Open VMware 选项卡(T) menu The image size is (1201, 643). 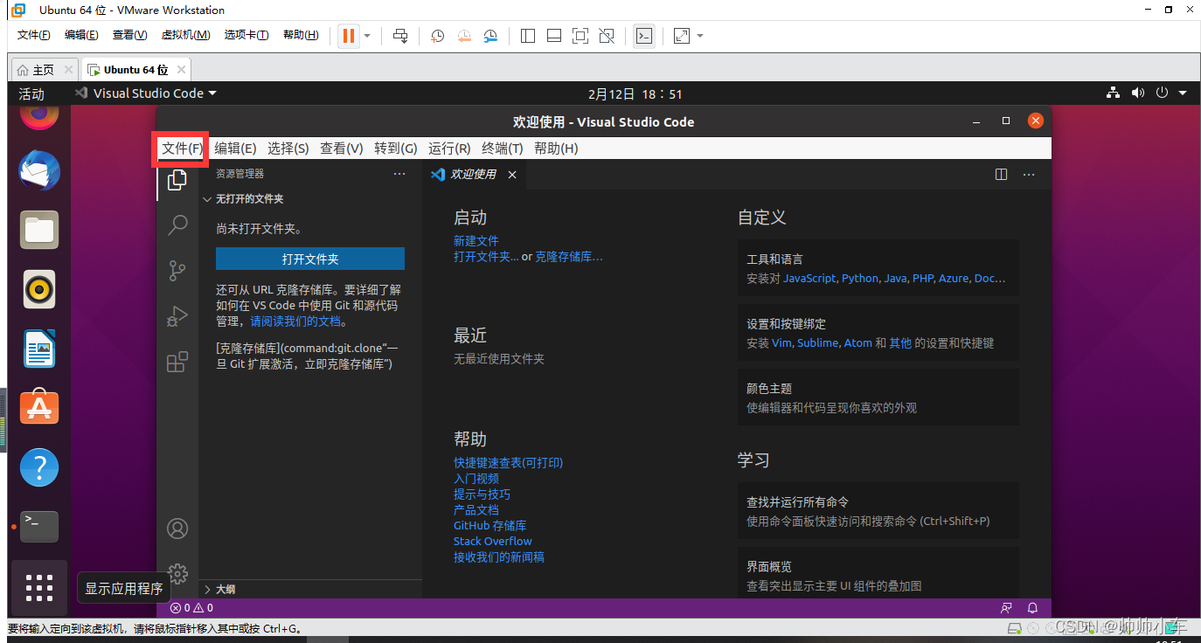(x=246, y=35)
